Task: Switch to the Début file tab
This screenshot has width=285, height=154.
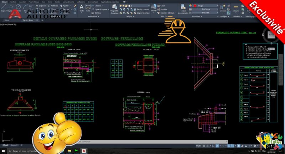Action: point(7,20)
